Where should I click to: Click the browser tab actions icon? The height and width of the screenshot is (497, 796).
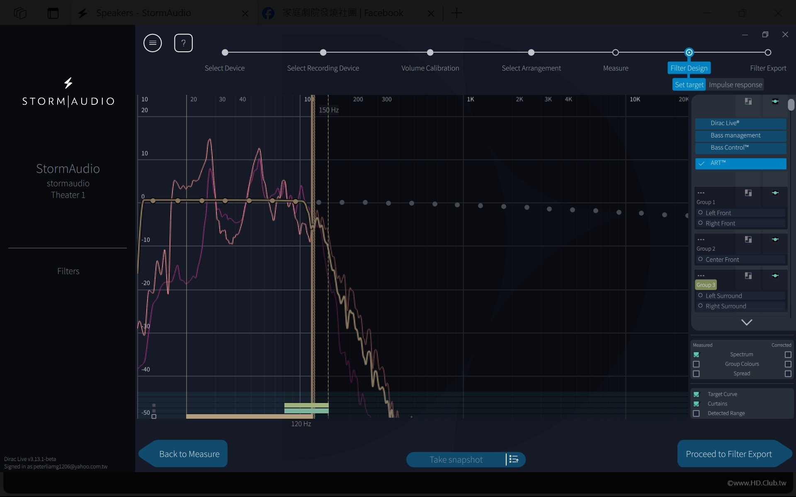coord(53,13)
